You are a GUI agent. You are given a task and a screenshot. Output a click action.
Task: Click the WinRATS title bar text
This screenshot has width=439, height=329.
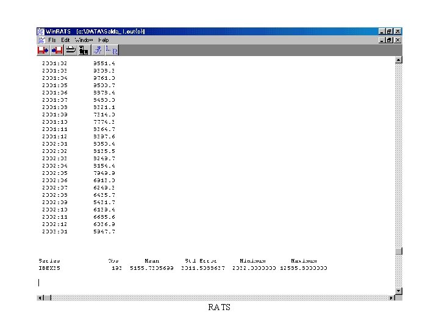[95, 31]
